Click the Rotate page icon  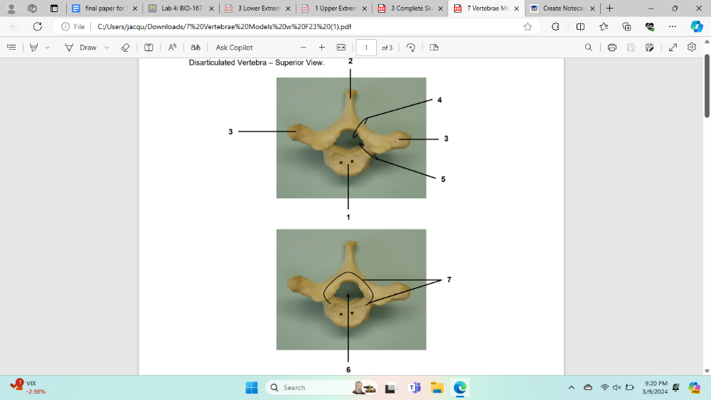coord(411,48)
